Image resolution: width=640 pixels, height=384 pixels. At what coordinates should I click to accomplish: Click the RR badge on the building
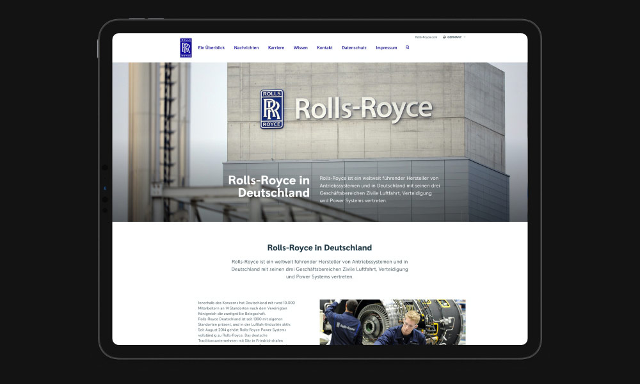click(271, 109)
